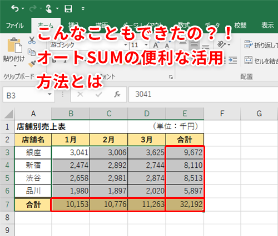Screen dimensions: 278x236
Task: Open Customize Quick Access Toolbar arrow
Action: 83,9
